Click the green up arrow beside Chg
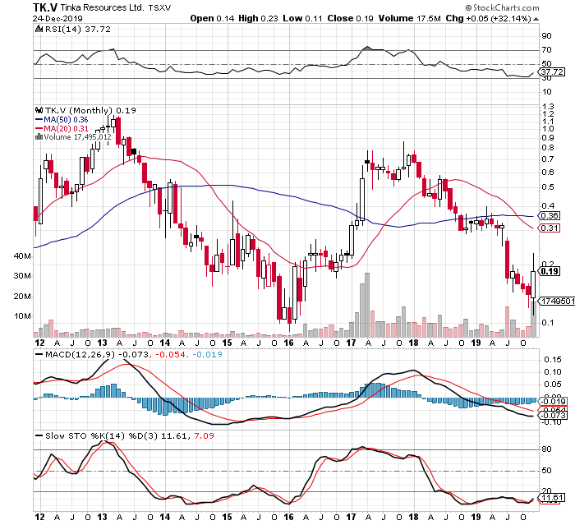 pos(535,16)
